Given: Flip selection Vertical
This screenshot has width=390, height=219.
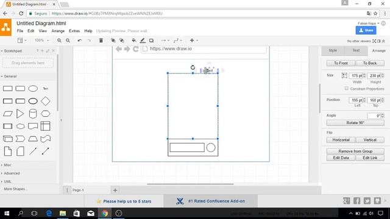Looking at the screenshot, I should click(370, 140).
